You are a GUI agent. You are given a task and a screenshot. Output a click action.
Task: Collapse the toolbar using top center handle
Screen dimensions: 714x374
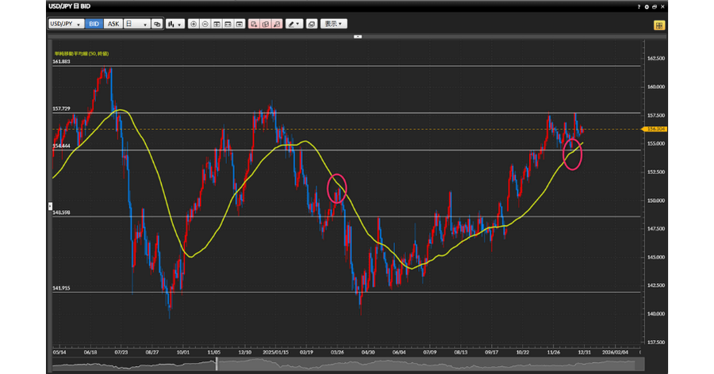(358, 36)
